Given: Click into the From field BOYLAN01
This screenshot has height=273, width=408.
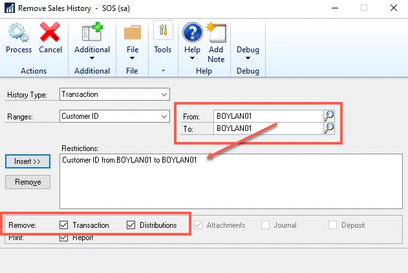Looking at the screenshot, I should coord(268,116).
